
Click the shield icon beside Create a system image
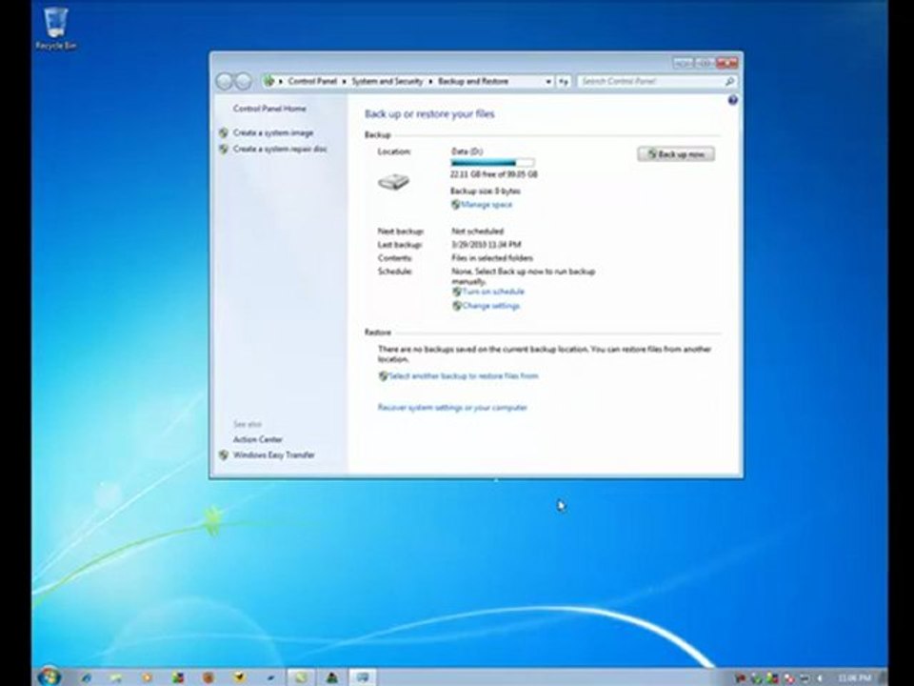[223, 133]
